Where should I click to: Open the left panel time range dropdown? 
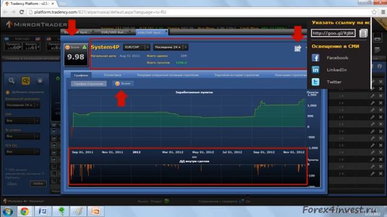pyautogui.click(x=22, y=105)
